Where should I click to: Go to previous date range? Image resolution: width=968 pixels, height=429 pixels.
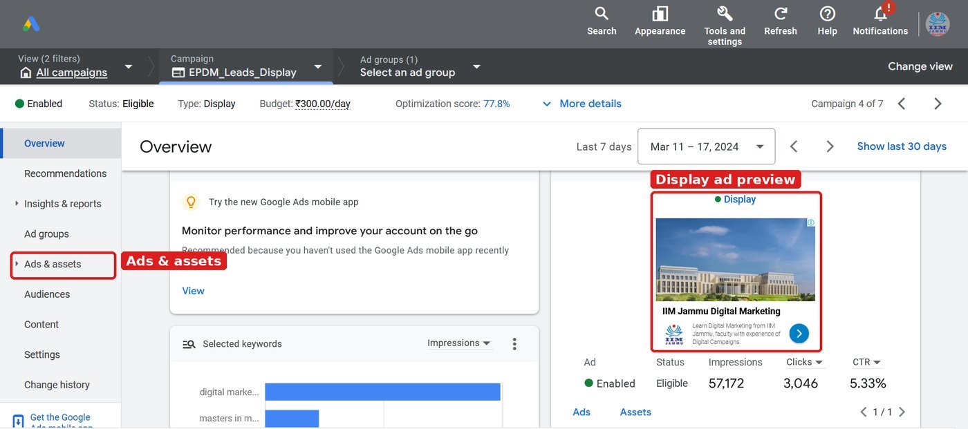pos(794,146)
